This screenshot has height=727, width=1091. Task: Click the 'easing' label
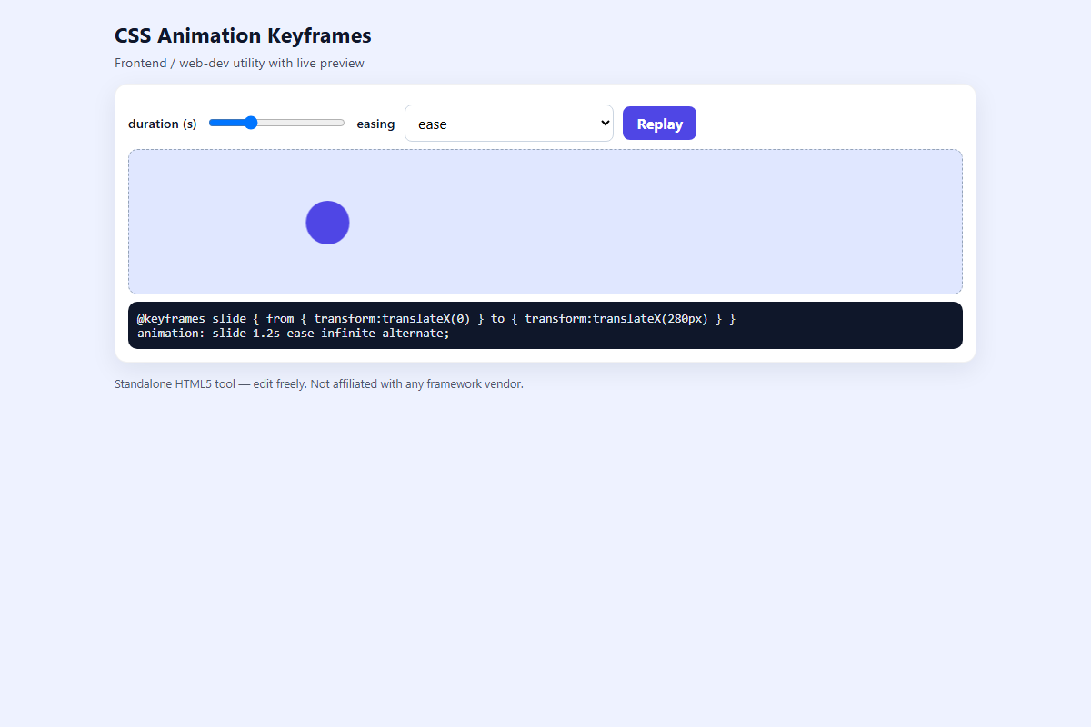tap(375, 124)
